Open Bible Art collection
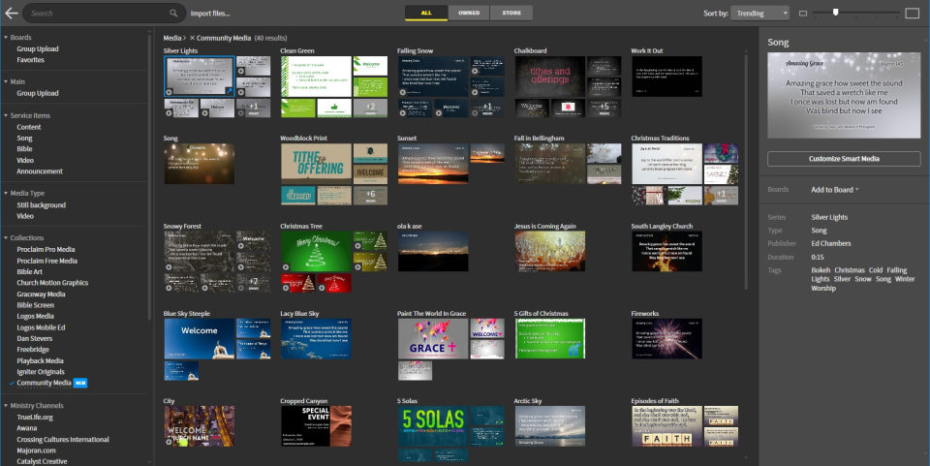 tap(30, 271)
